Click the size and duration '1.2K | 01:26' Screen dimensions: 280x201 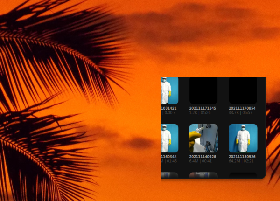200,113
